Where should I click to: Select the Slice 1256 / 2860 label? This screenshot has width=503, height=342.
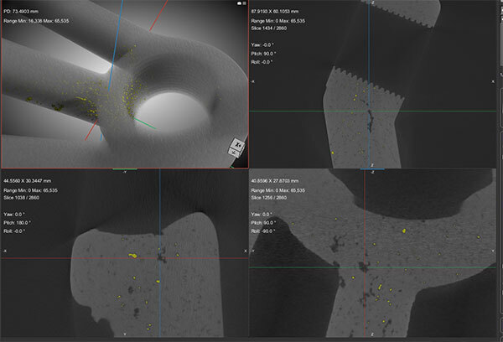(269, 198)
